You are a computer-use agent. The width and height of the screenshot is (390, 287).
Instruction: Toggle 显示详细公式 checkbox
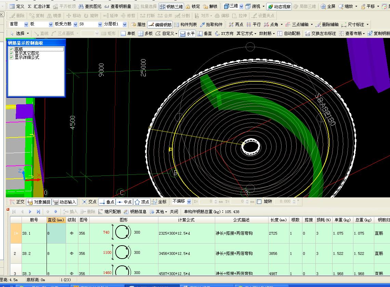click(11, 57)
